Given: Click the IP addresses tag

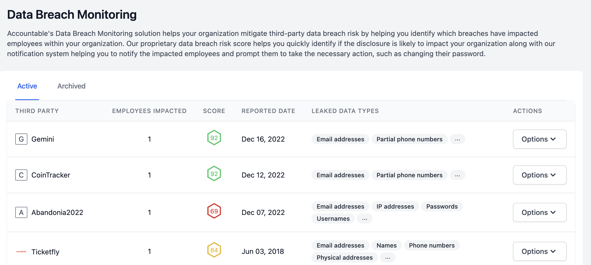Looking at the screenshot, I should coord(395,207).
